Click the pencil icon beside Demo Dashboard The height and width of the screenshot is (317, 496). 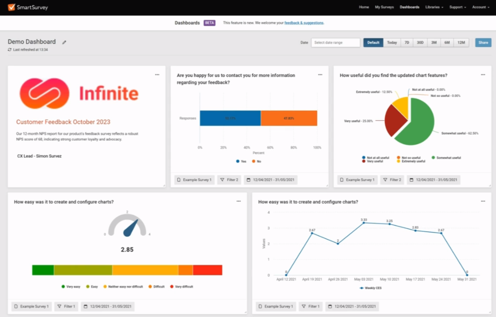pos(64,42)
